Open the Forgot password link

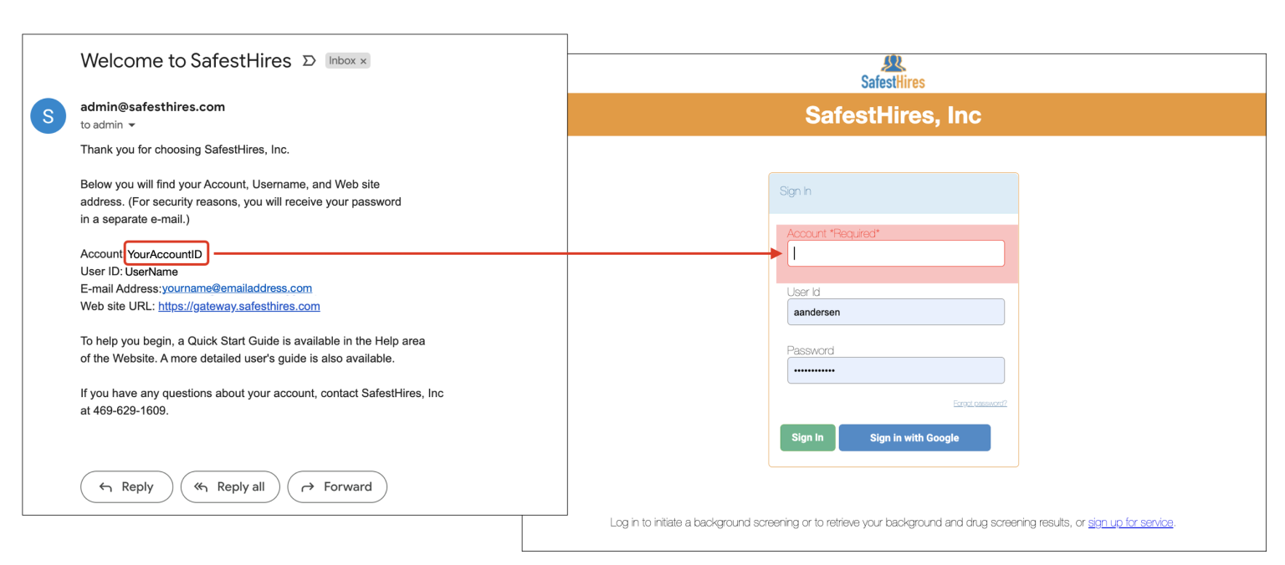(981, 402)
